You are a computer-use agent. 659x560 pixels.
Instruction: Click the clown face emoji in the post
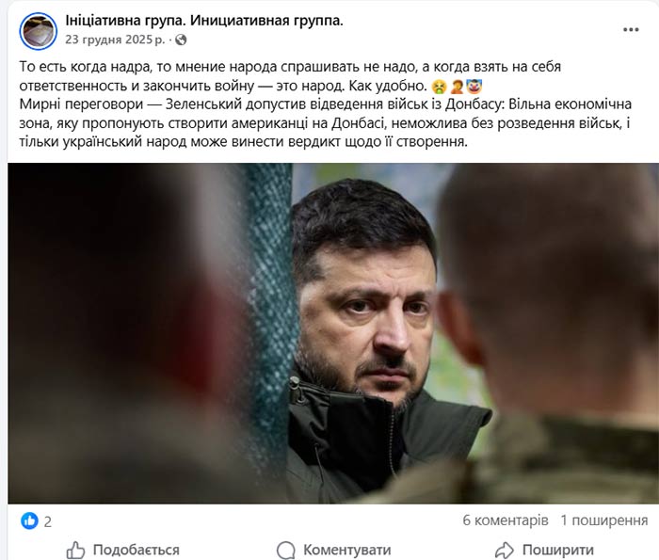(474, 87)
